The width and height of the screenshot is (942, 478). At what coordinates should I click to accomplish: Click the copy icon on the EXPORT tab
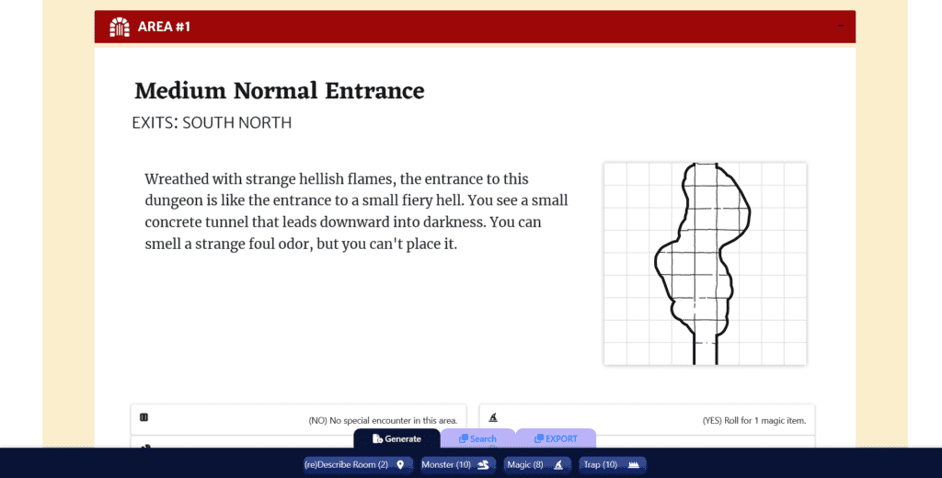click(x=539, y=439)
